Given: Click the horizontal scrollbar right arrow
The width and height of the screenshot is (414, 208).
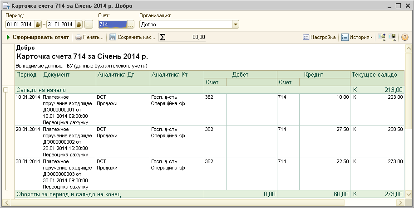Looking at the screenshot, I should click(x=400, y=202).
